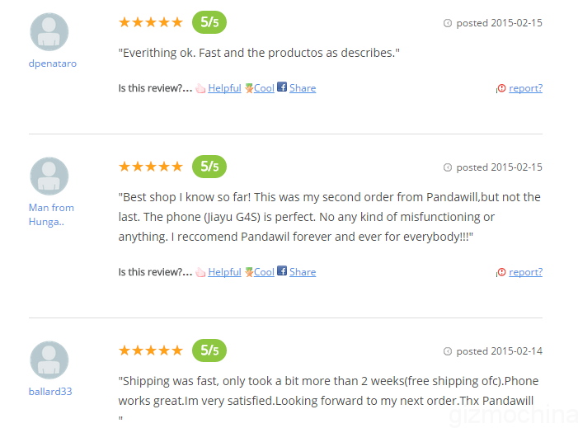The image size is (578, 428).
Task: Click ballard33's avatar image
Action: [x=49, y=360]
